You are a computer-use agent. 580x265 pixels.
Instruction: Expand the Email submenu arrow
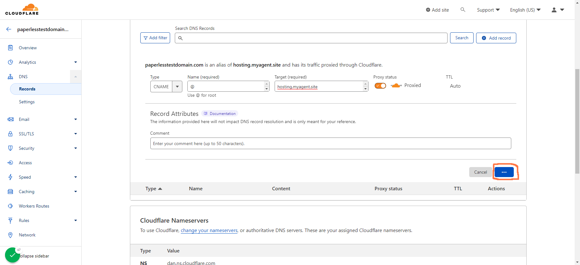76,119
